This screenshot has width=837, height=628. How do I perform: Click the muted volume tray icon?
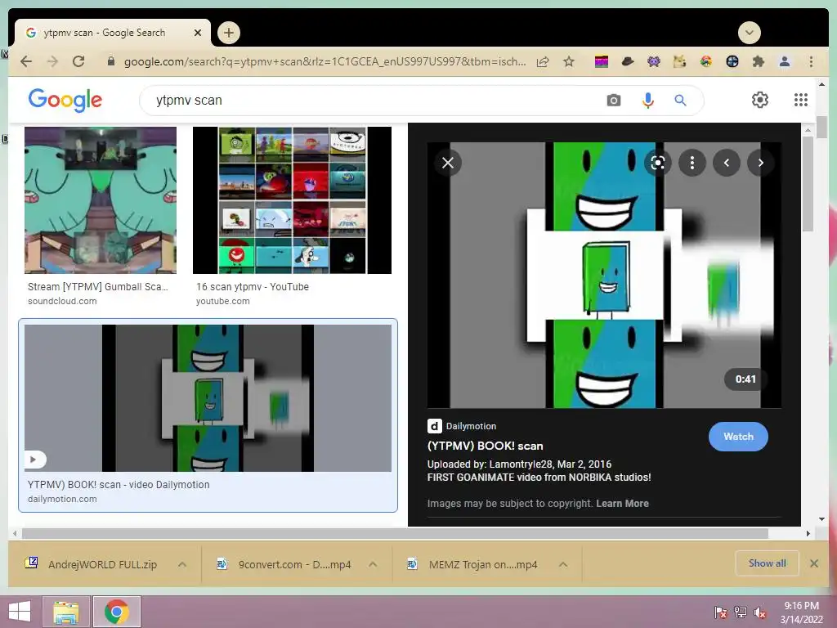(x=760, y=612)
